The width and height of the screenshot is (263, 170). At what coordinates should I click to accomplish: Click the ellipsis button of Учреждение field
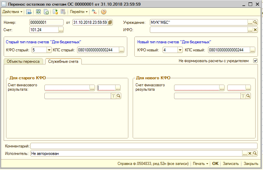coord(250,22)
